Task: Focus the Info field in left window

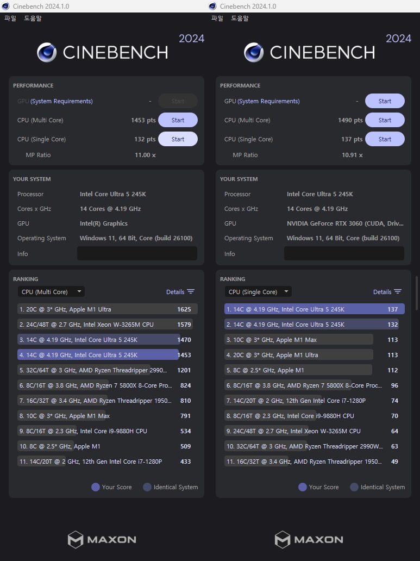Action: tap(137, 253)
